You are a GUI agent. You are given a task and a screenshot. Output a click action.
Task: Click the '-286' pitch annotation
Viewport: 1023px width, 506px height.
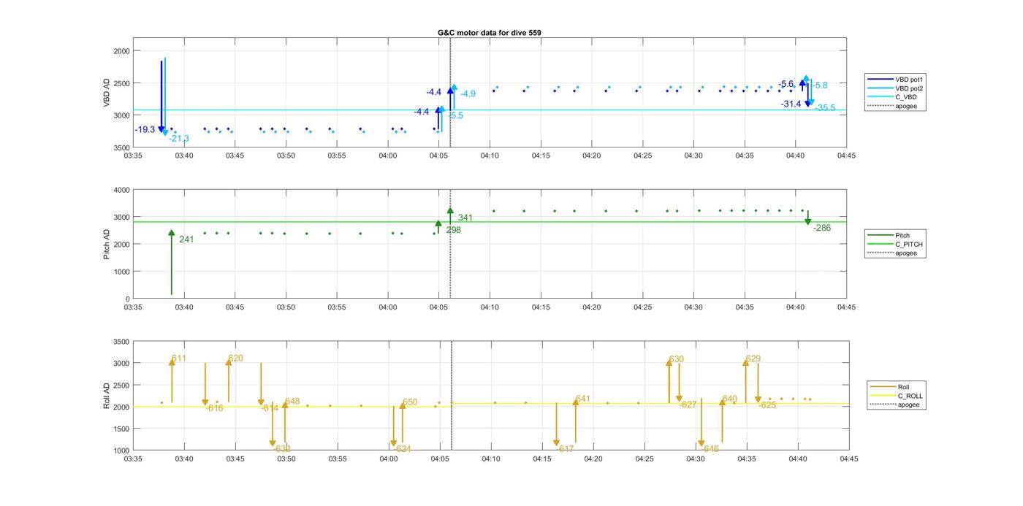(x=822, y=228)
